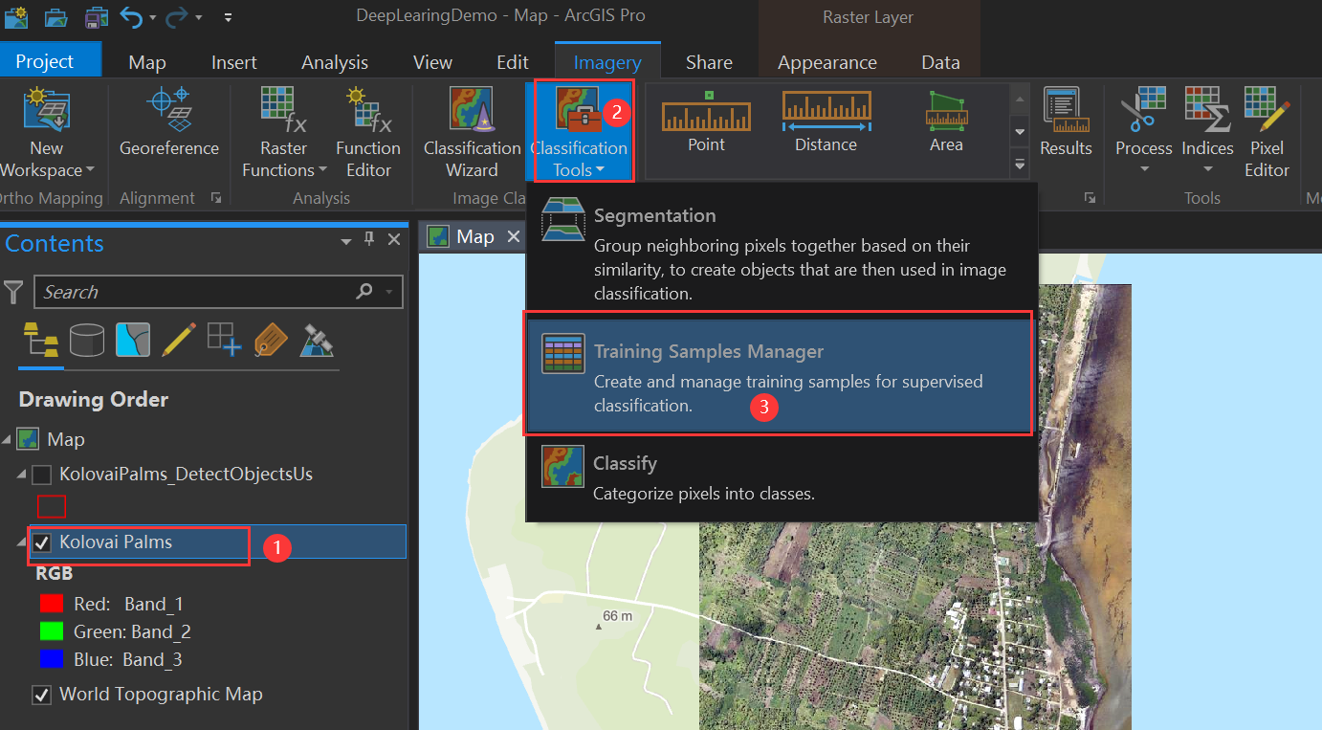Switch to List By Labeling view
The image size is (1322, 730).
(271, 341)
